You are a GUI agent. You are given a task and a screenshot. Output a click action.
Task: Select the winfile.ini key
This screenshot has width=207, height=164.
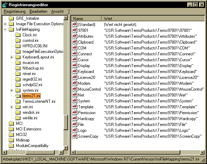tap(30, 118)
